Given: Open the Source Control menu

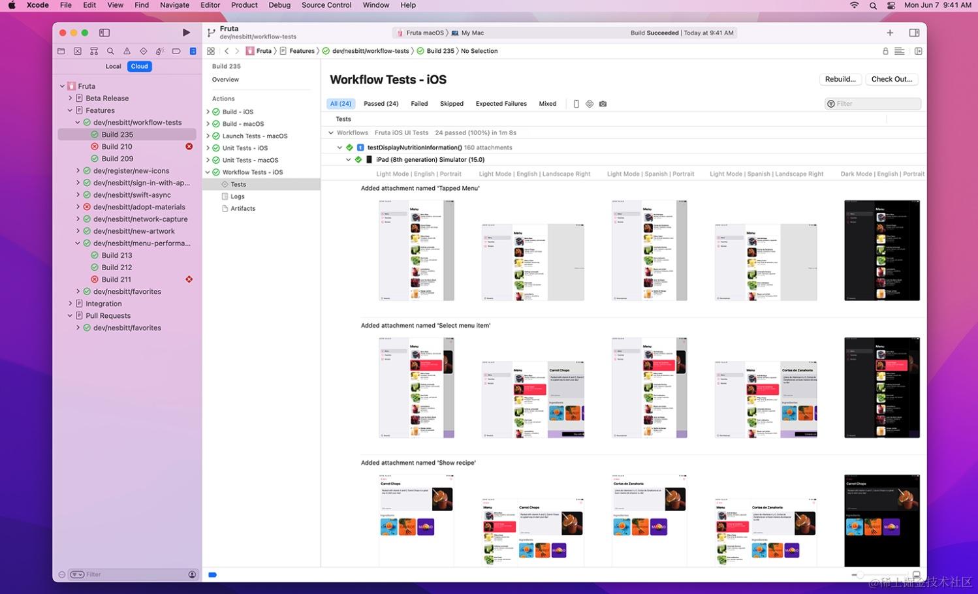Looking at the screenshot, I should [326, 5].
